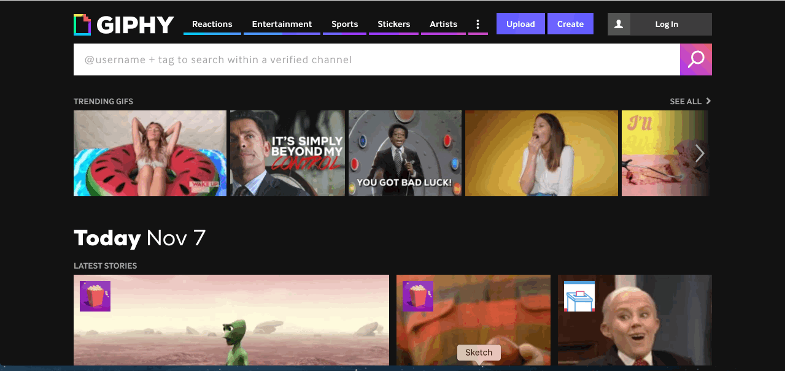Open the Sports menu
The width and height of the screenshot is (785, 371).
tap(344, 25)
